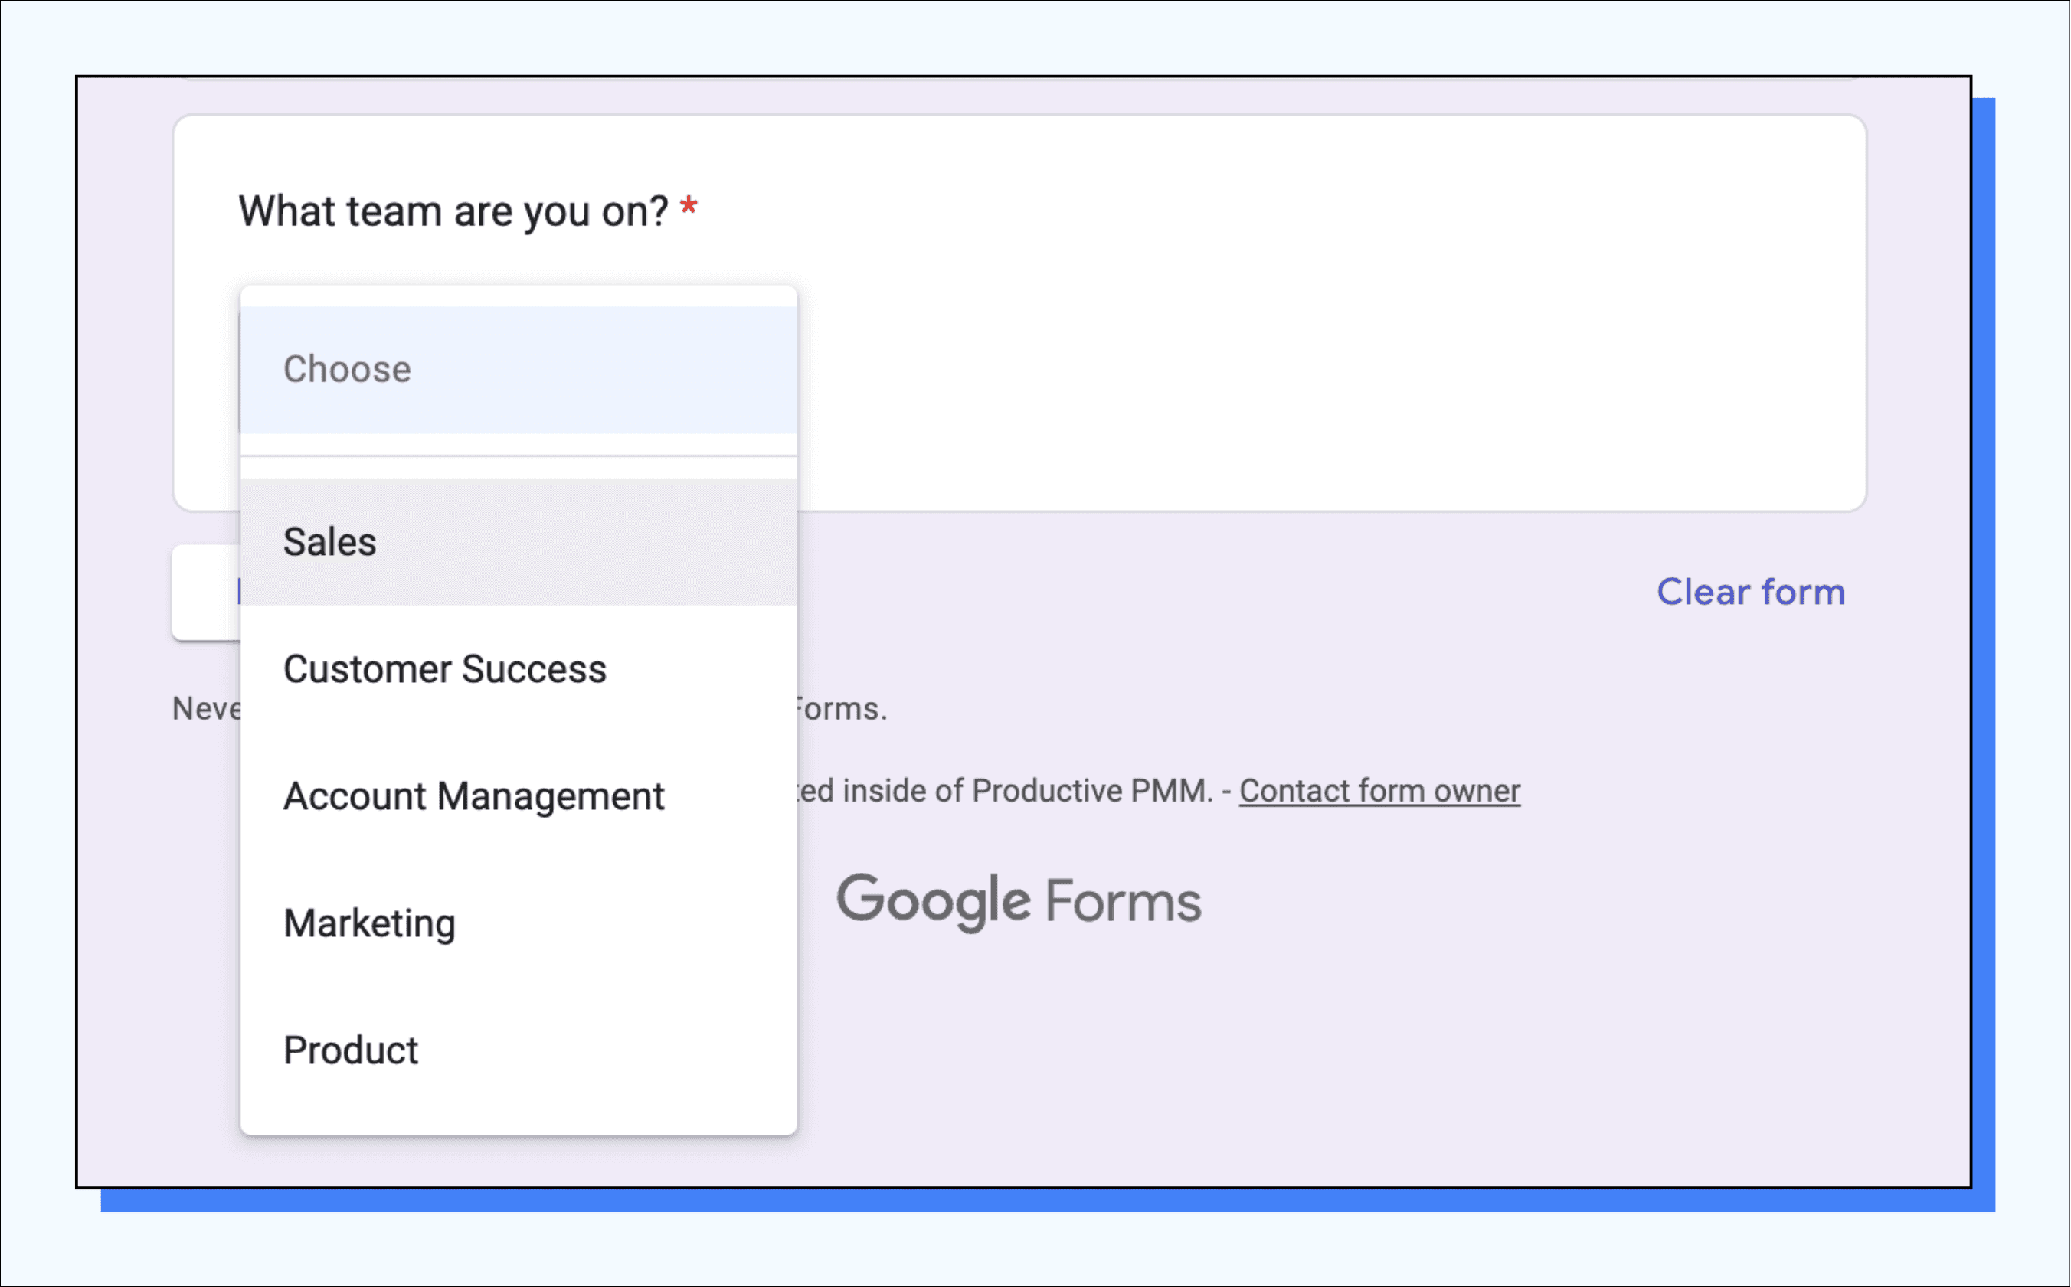Click the question title What team are you on

point(453,211)
